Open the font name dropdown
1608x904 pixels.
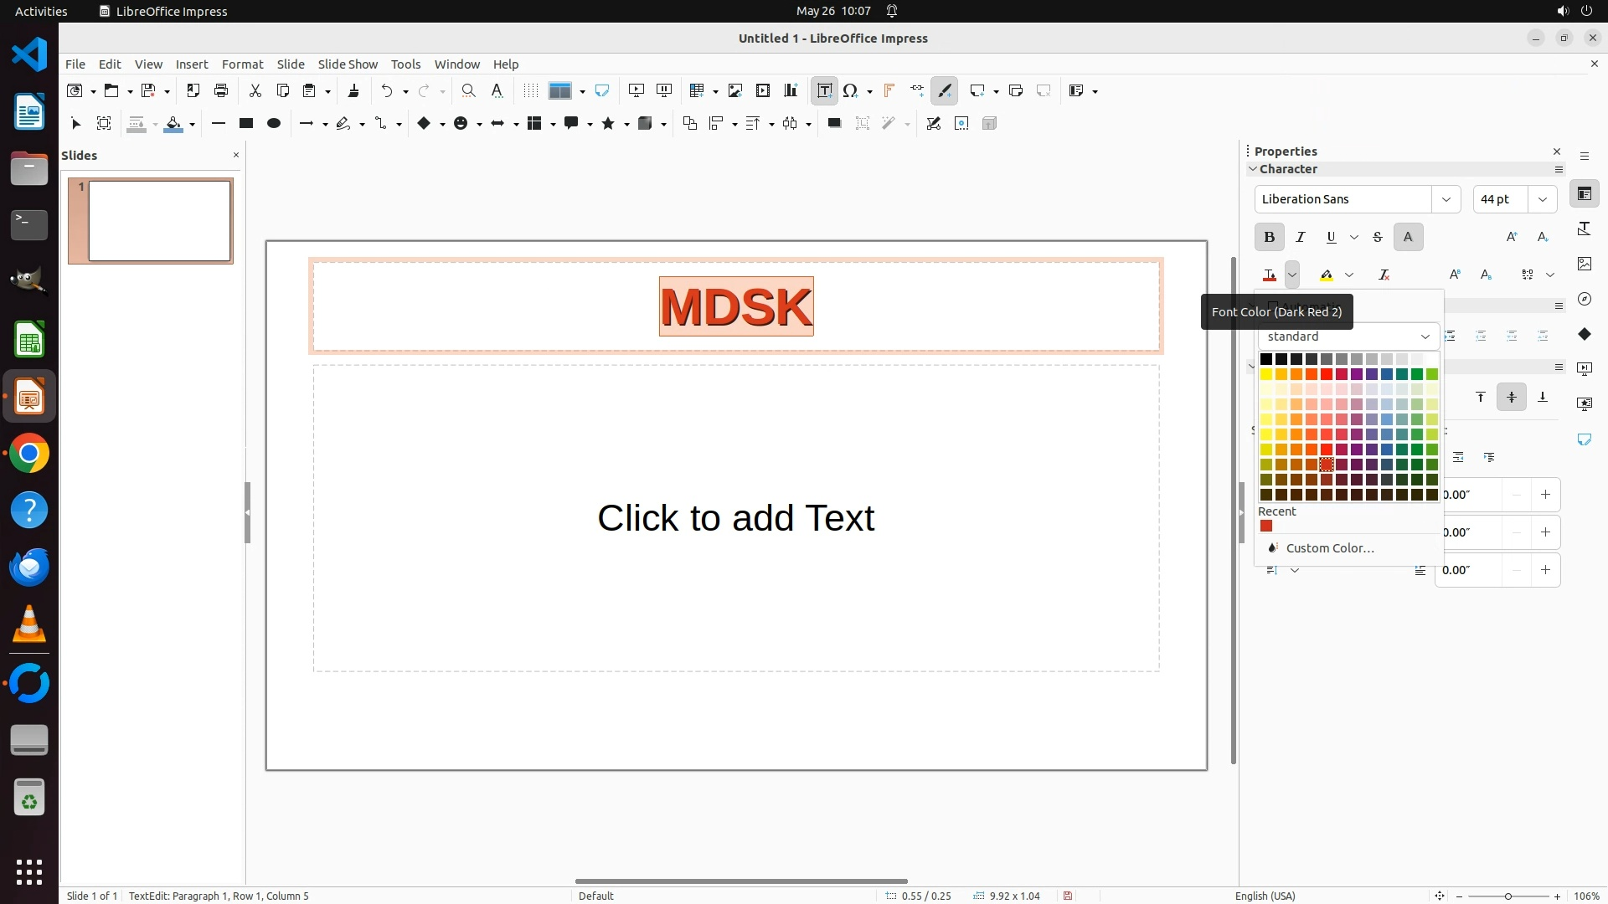click(1446, 199)
